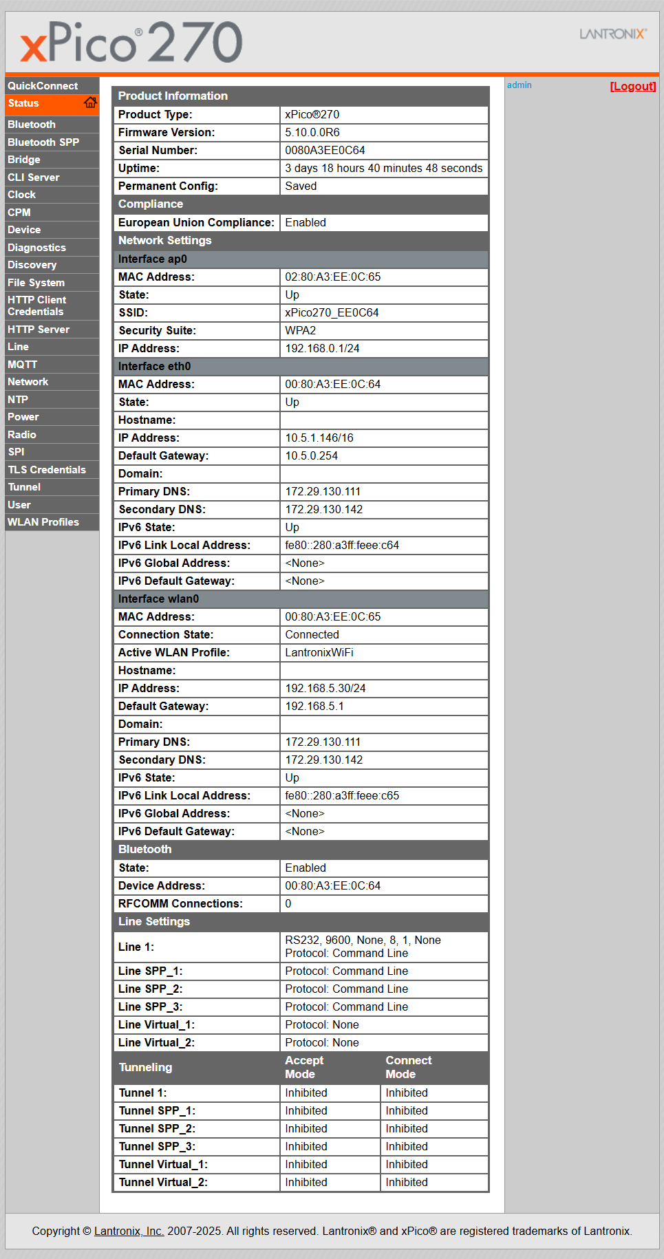Go to the CPM page
The width and height of the screenshot is (664, 1259).
[x=52, y=213]
